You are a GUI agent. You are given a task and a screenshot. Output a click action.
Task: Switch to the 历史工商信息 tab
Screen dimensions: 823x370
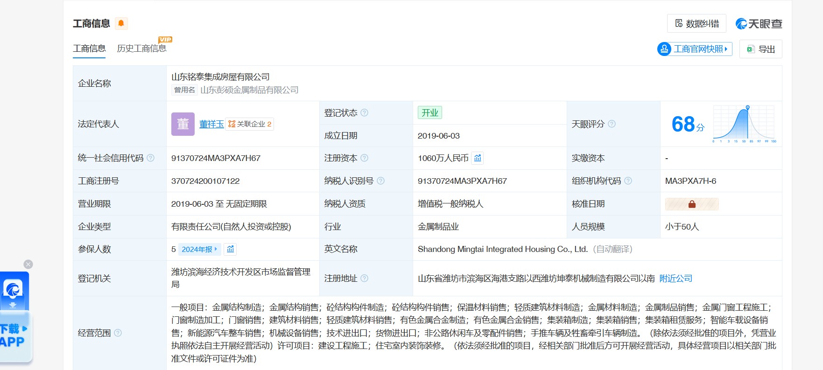pyautogui.click(x=141, y=49)
